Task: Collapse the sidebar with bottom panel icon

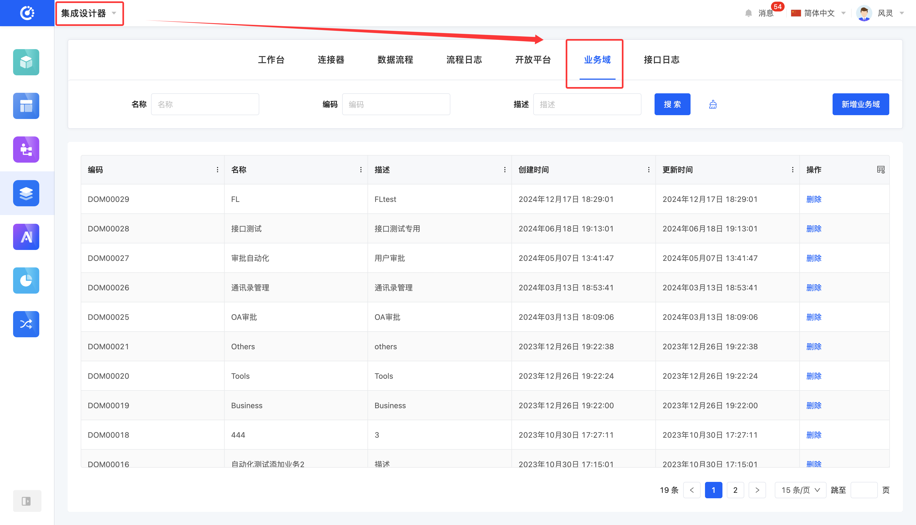Action: (27, 501)
